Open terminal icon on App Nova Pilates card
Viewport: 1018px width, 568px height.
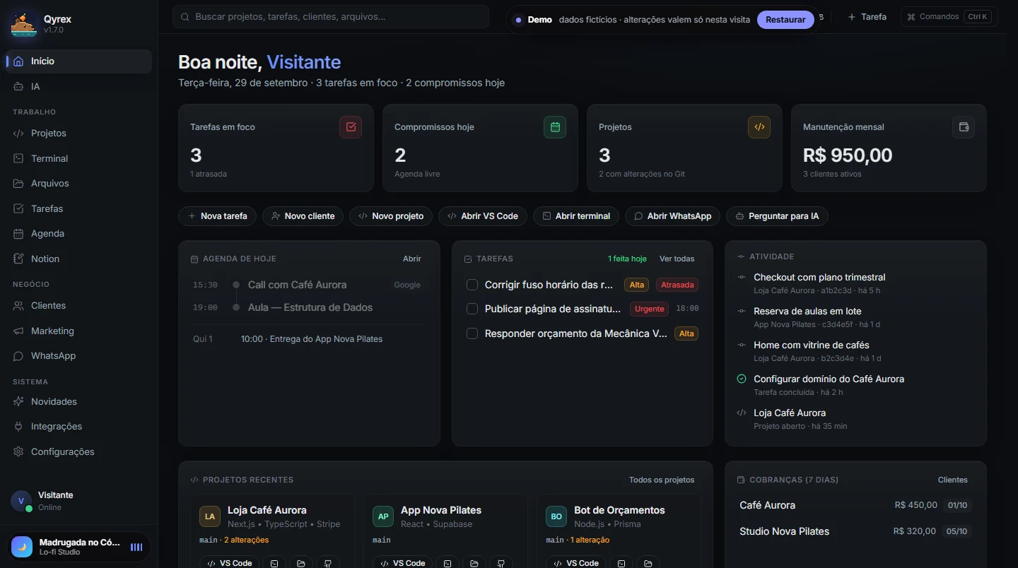pos(447,563)
